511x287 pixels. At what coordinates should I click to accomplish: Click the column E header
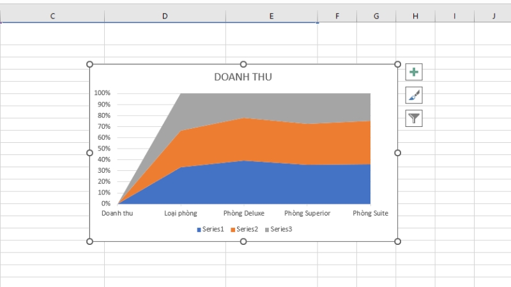tap(271, 16)
